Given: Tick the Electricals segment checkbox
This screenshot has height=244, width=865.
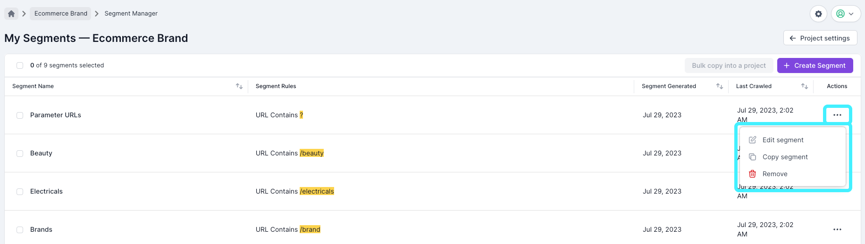Looking at the screenshot, I should (x=20, y=192).
